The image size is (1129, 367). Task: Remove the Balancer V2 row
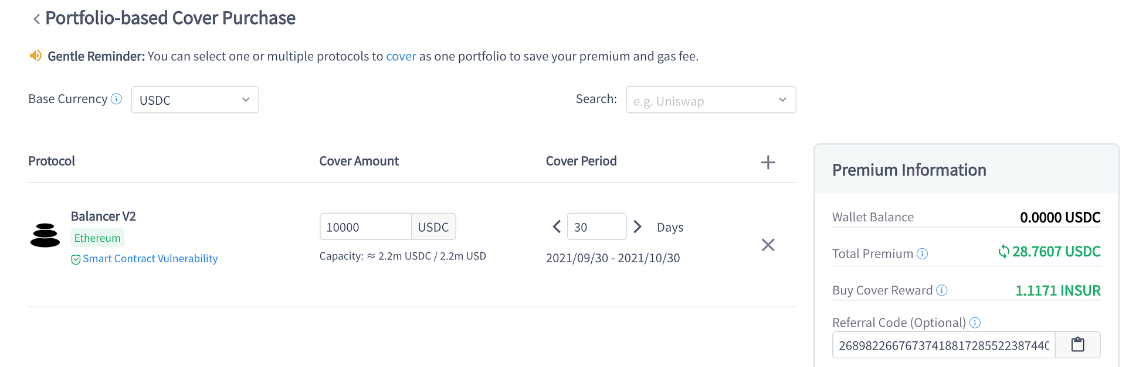(x=768, y=245)
